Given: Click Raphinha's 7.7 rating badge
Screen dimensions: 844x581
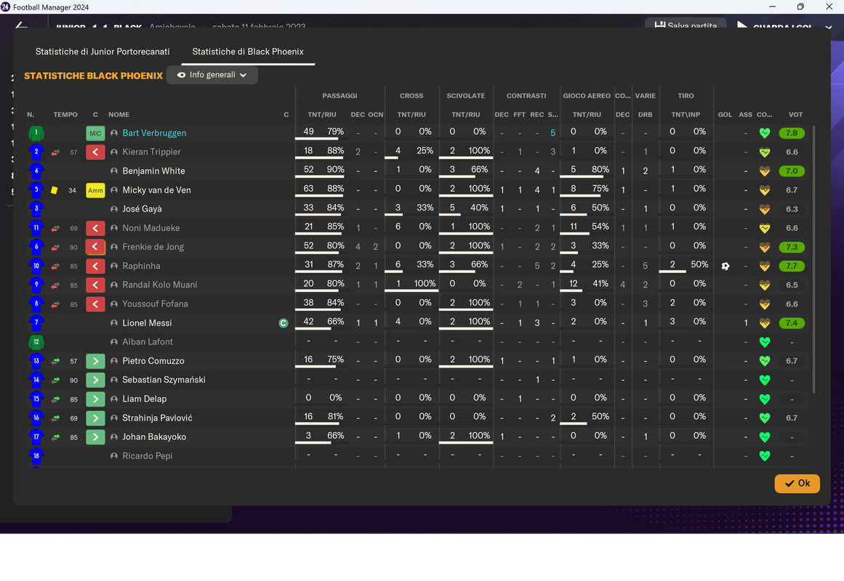Looking at the screenshot, I should pyautogui.click(x=791, y=267).
